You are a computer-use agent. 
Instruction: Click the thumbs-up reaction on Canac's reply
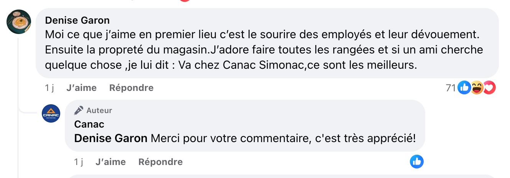pos(416,162)
